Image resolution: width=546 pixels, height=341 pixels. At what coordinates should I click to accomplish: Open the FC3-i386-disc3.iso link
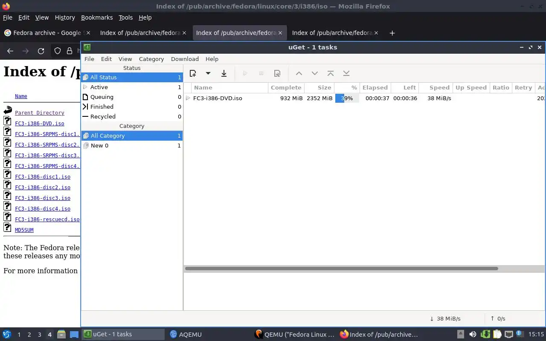tap(43, 198)
